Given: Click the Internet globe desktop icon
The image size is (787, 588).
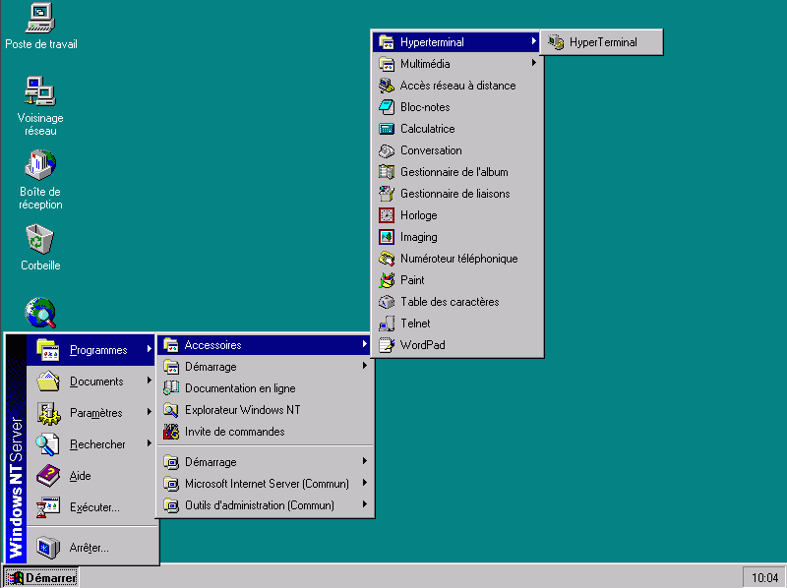Looking at the screenshot, I should coord(40,312).
